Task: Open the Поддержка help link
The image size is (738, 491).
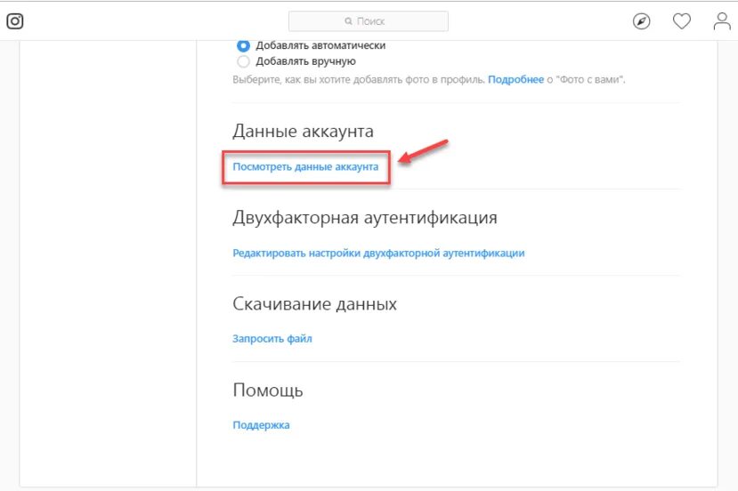Action: [261, 425]
